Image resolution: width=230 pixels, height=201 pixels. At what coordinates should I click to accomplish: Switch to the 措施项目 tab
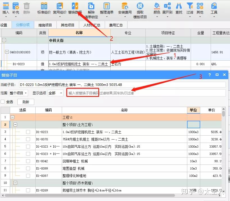point(45,25)
